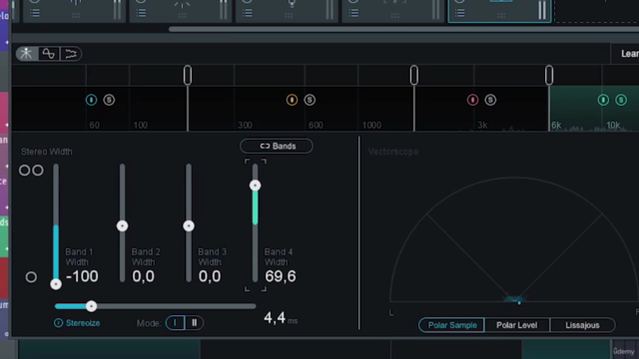Switch to Polar Level vectorscope tab

click(517, 325)
